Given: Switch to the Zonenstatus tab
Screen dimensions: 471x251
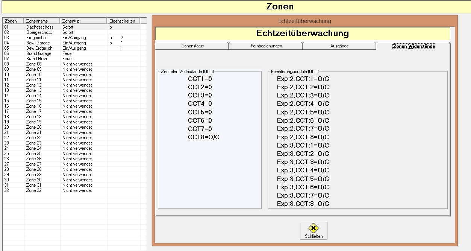Looking at the screenshot, I should (192, 46).
